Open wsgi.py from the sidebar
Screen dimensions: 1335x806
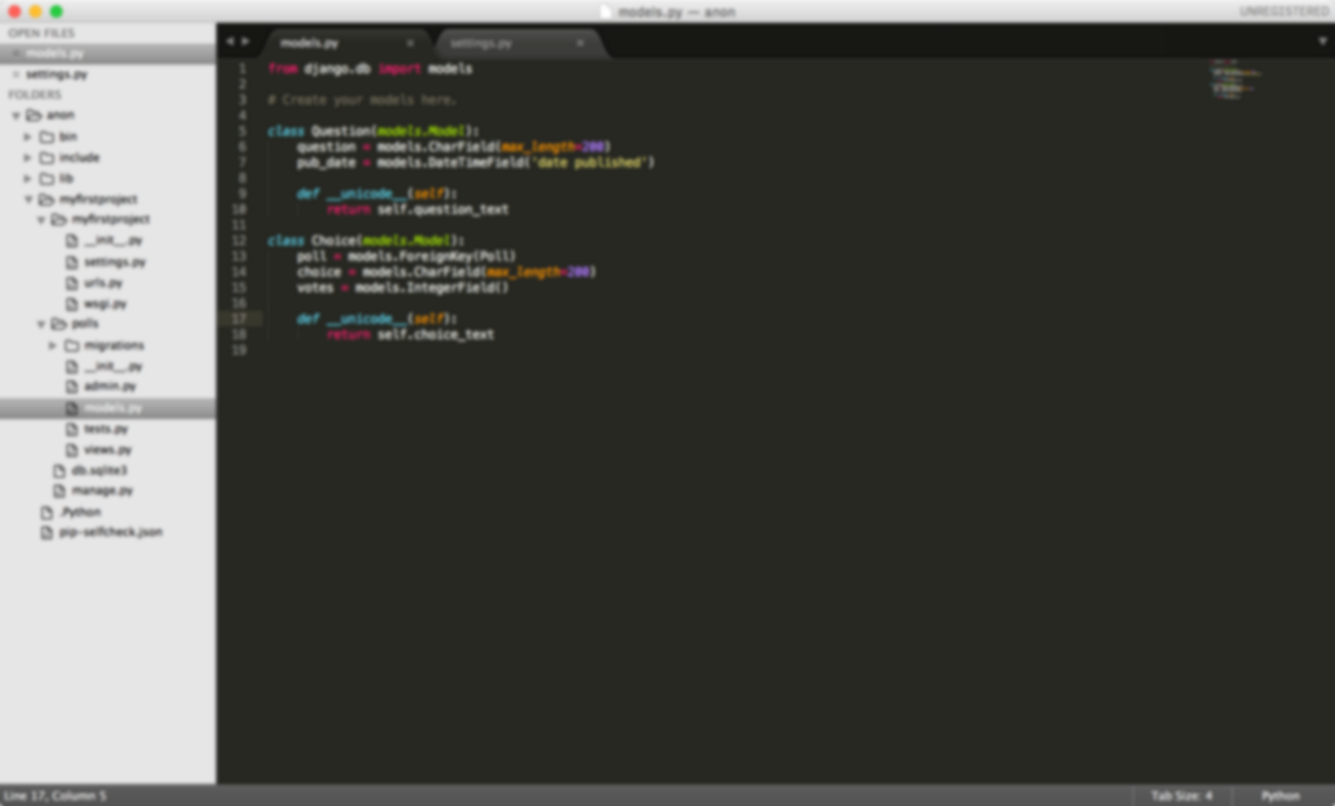pos(105,304)
